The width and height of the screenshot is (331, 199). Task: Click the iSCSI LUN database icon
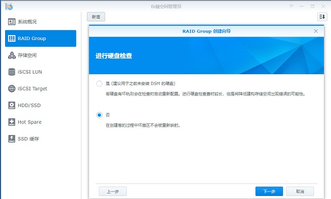point(12,72)
